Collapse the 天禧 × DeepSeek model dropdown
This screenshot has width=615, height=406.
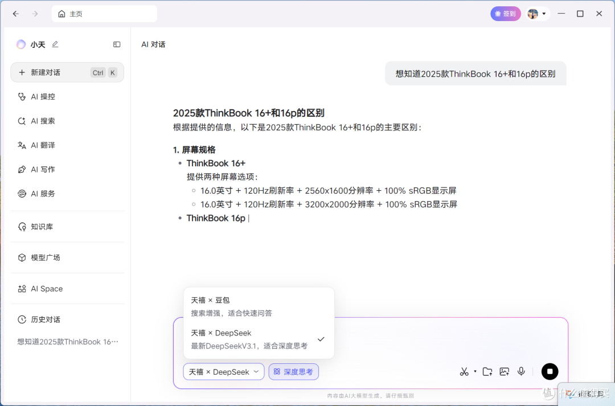coord(224,372)
